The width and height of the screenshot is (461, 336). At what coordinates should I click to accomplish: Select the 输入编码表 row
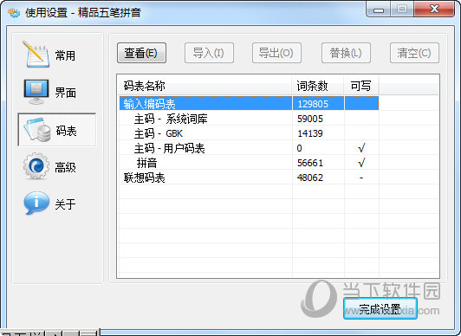coord(249,104)
